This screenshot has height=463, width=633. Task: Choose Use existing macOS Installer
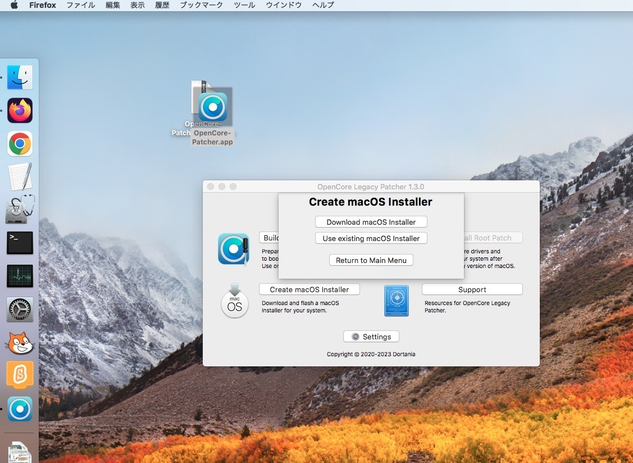[x=371, y=238]
